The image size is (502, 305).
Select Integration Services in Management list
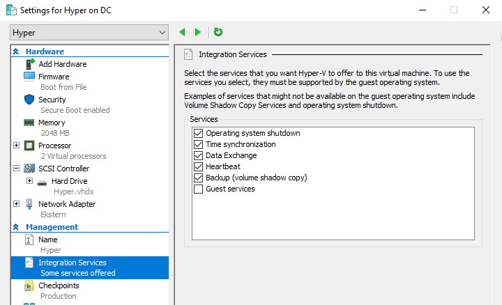coord(73,263)
